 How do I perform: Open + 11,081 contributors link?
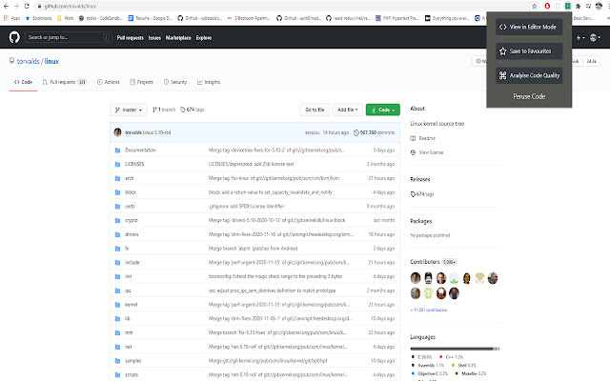pyautogui.click(x=429, y=310)
